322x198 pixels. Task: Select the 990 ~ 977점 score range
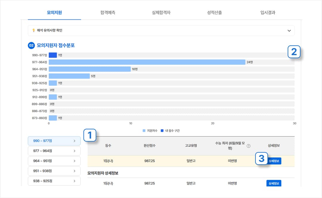tap(54, 141)
